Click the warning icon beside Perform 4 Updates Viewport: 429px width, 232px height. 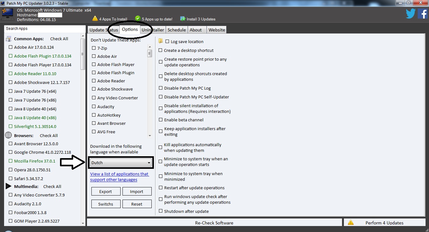(x=351, y=223)
